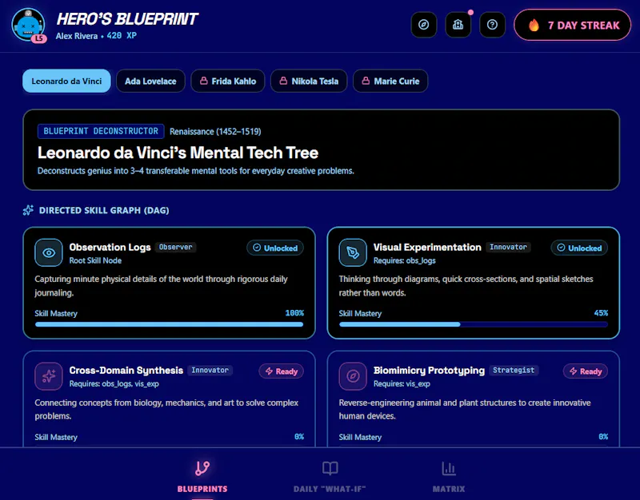
Task: Click the check icon in Observation Logs Unlocked badge
Action: tap(257, 248)
